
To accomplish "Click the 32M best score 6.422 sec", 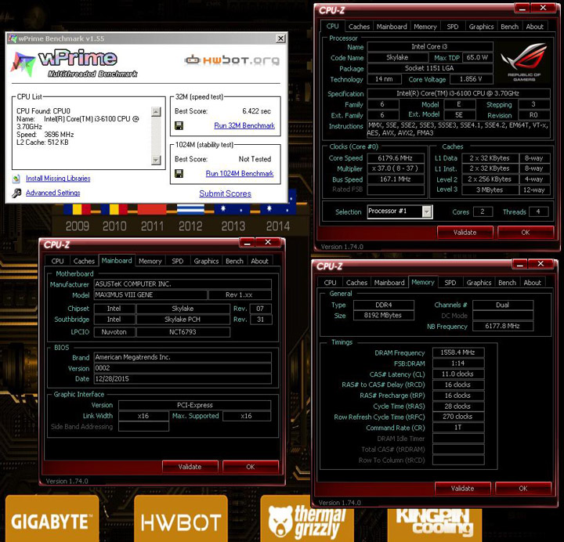I will (x=256, y=111).
